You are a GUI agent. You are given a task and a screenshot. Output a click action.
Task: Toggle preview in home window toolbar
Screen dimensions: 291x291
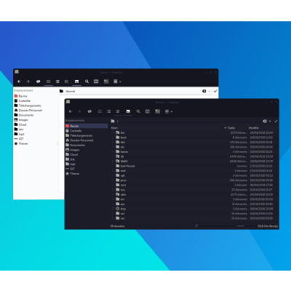(76, 81)
